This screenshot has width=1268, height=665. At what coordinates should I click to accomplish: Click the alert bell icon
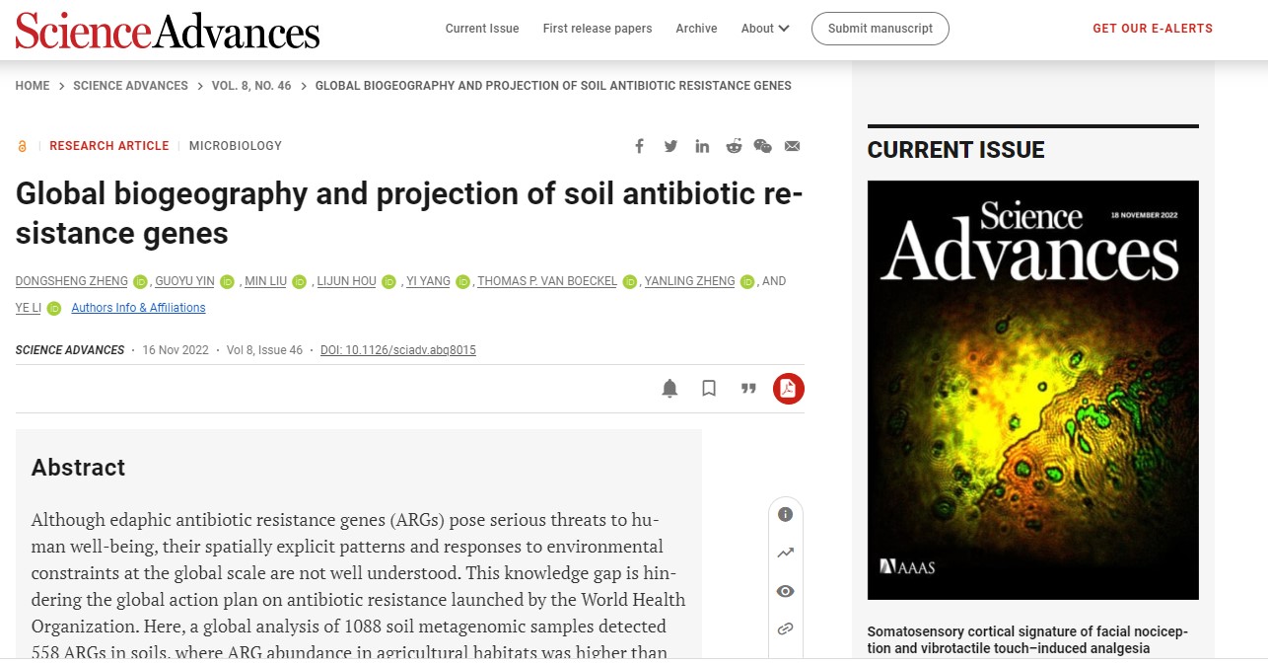[x=669, y=389]
